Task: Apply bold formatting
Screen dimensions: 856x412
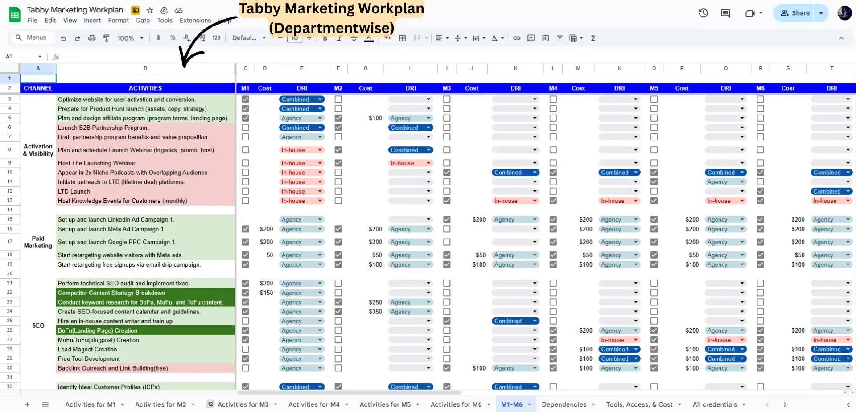Action: coord(325,38)
